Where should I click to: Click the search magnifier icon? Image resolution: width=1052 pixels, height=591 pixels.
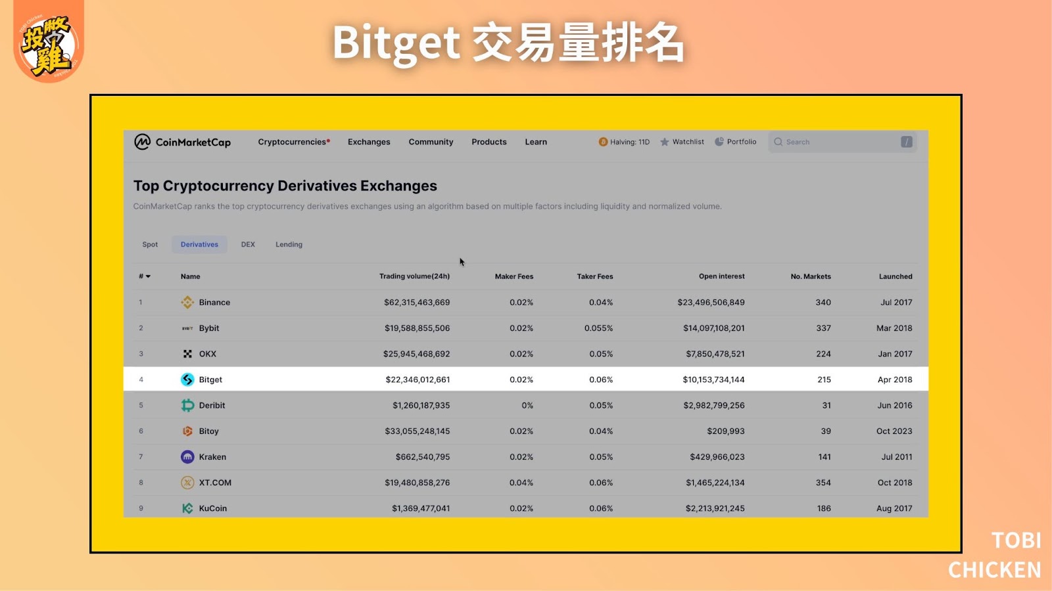[x=778, y=142]
